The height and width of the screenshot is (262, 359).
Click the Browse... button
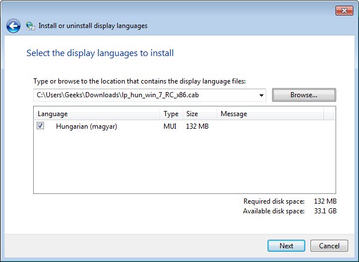[x=304, y=95]
